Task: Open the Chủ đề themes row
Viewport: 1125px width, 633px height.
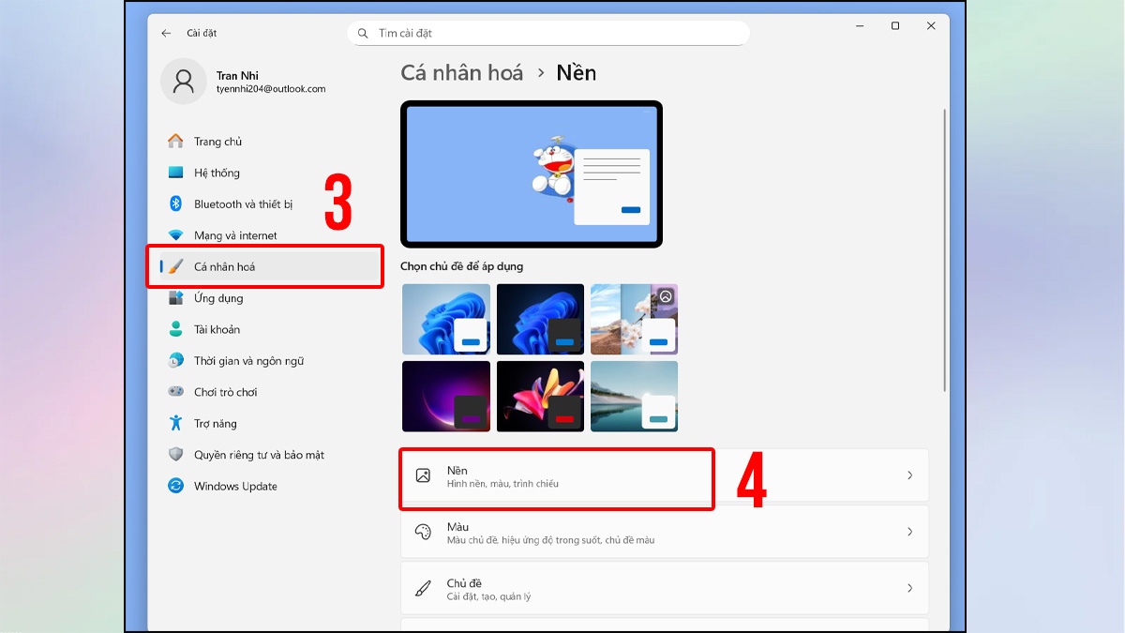Action: point(664,588)
